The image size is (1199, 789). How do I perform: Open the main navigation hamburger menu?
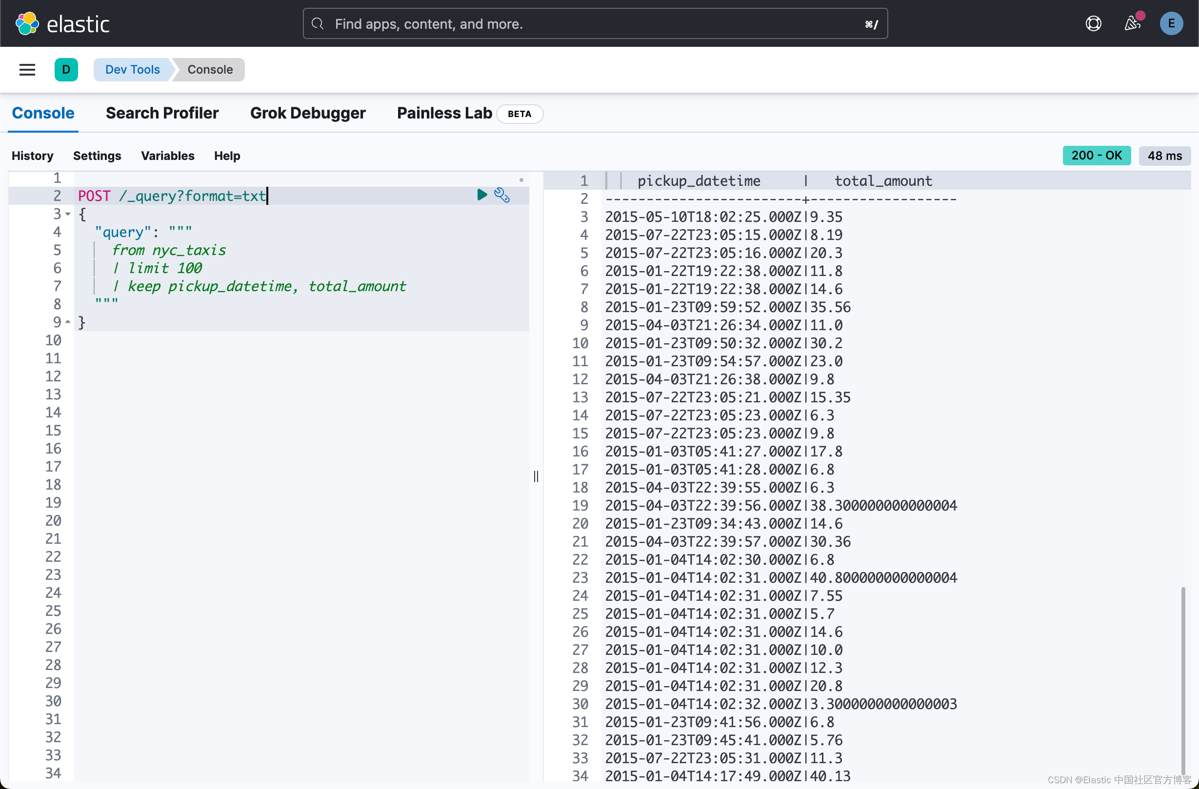point(27,69)
